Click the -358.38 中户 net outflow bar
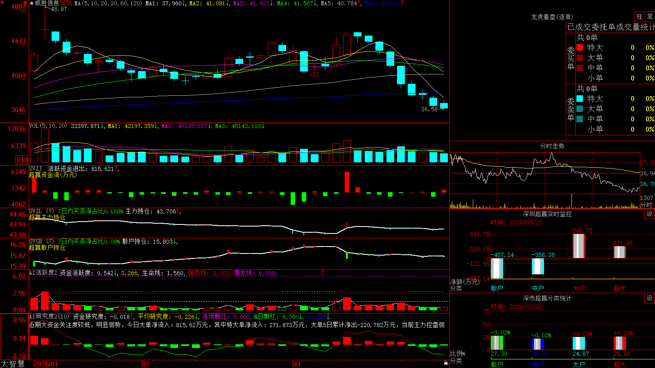Image resolution: width=655 pixels, height=368 pixels. tap(538, 266)
